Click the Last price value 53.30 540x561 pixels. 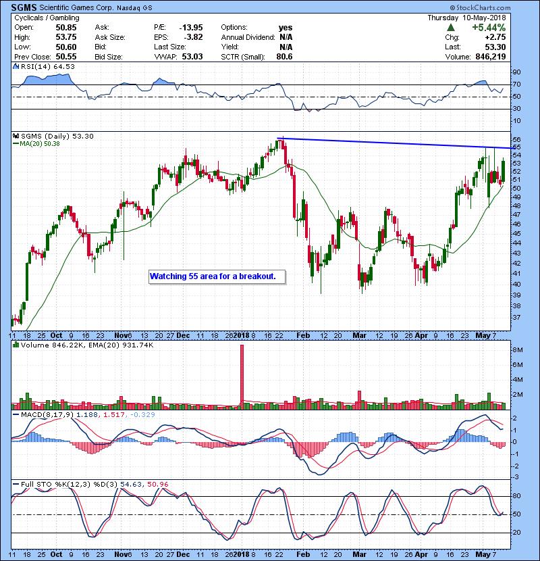pyautogui.click(x=495, y=47)
